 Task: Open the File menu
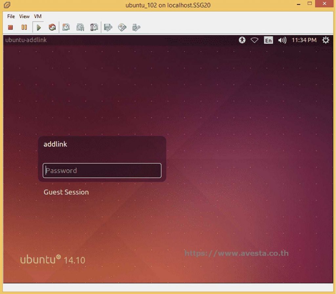click(11, 16)
